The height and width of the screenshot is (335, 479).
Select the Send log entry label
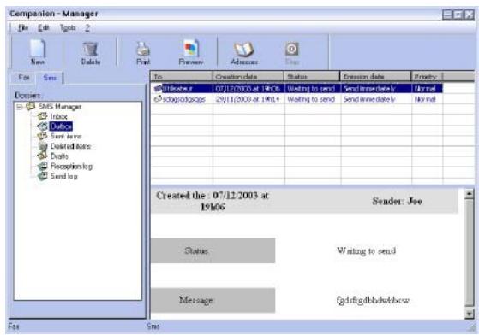(64, 176)
